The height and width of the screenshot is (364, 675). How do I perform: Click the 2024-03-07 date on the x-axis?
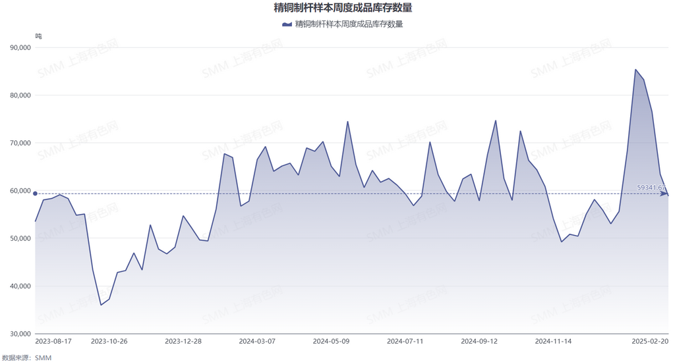tap(257, 342)
